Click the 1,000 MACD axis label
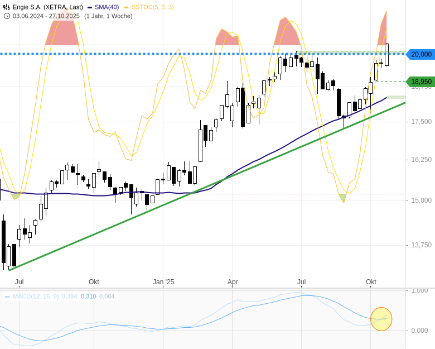The width and height of the screenshot is (435, 349). [x=419, y=290]
